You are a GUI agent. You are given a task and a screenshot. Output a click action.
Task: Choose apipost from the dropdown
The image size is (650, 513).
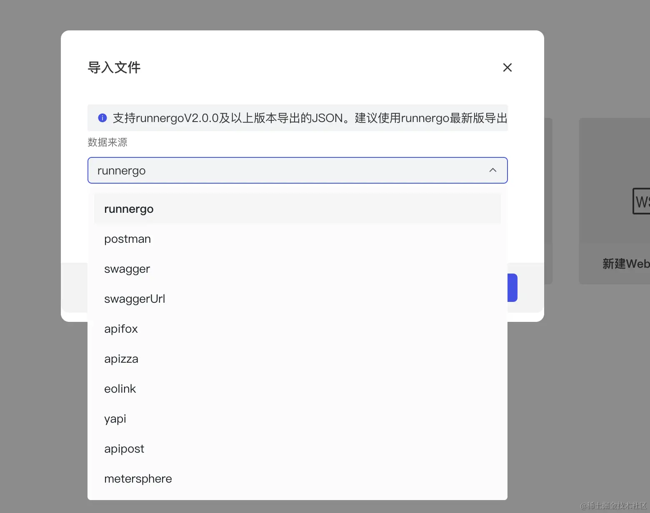297,449
